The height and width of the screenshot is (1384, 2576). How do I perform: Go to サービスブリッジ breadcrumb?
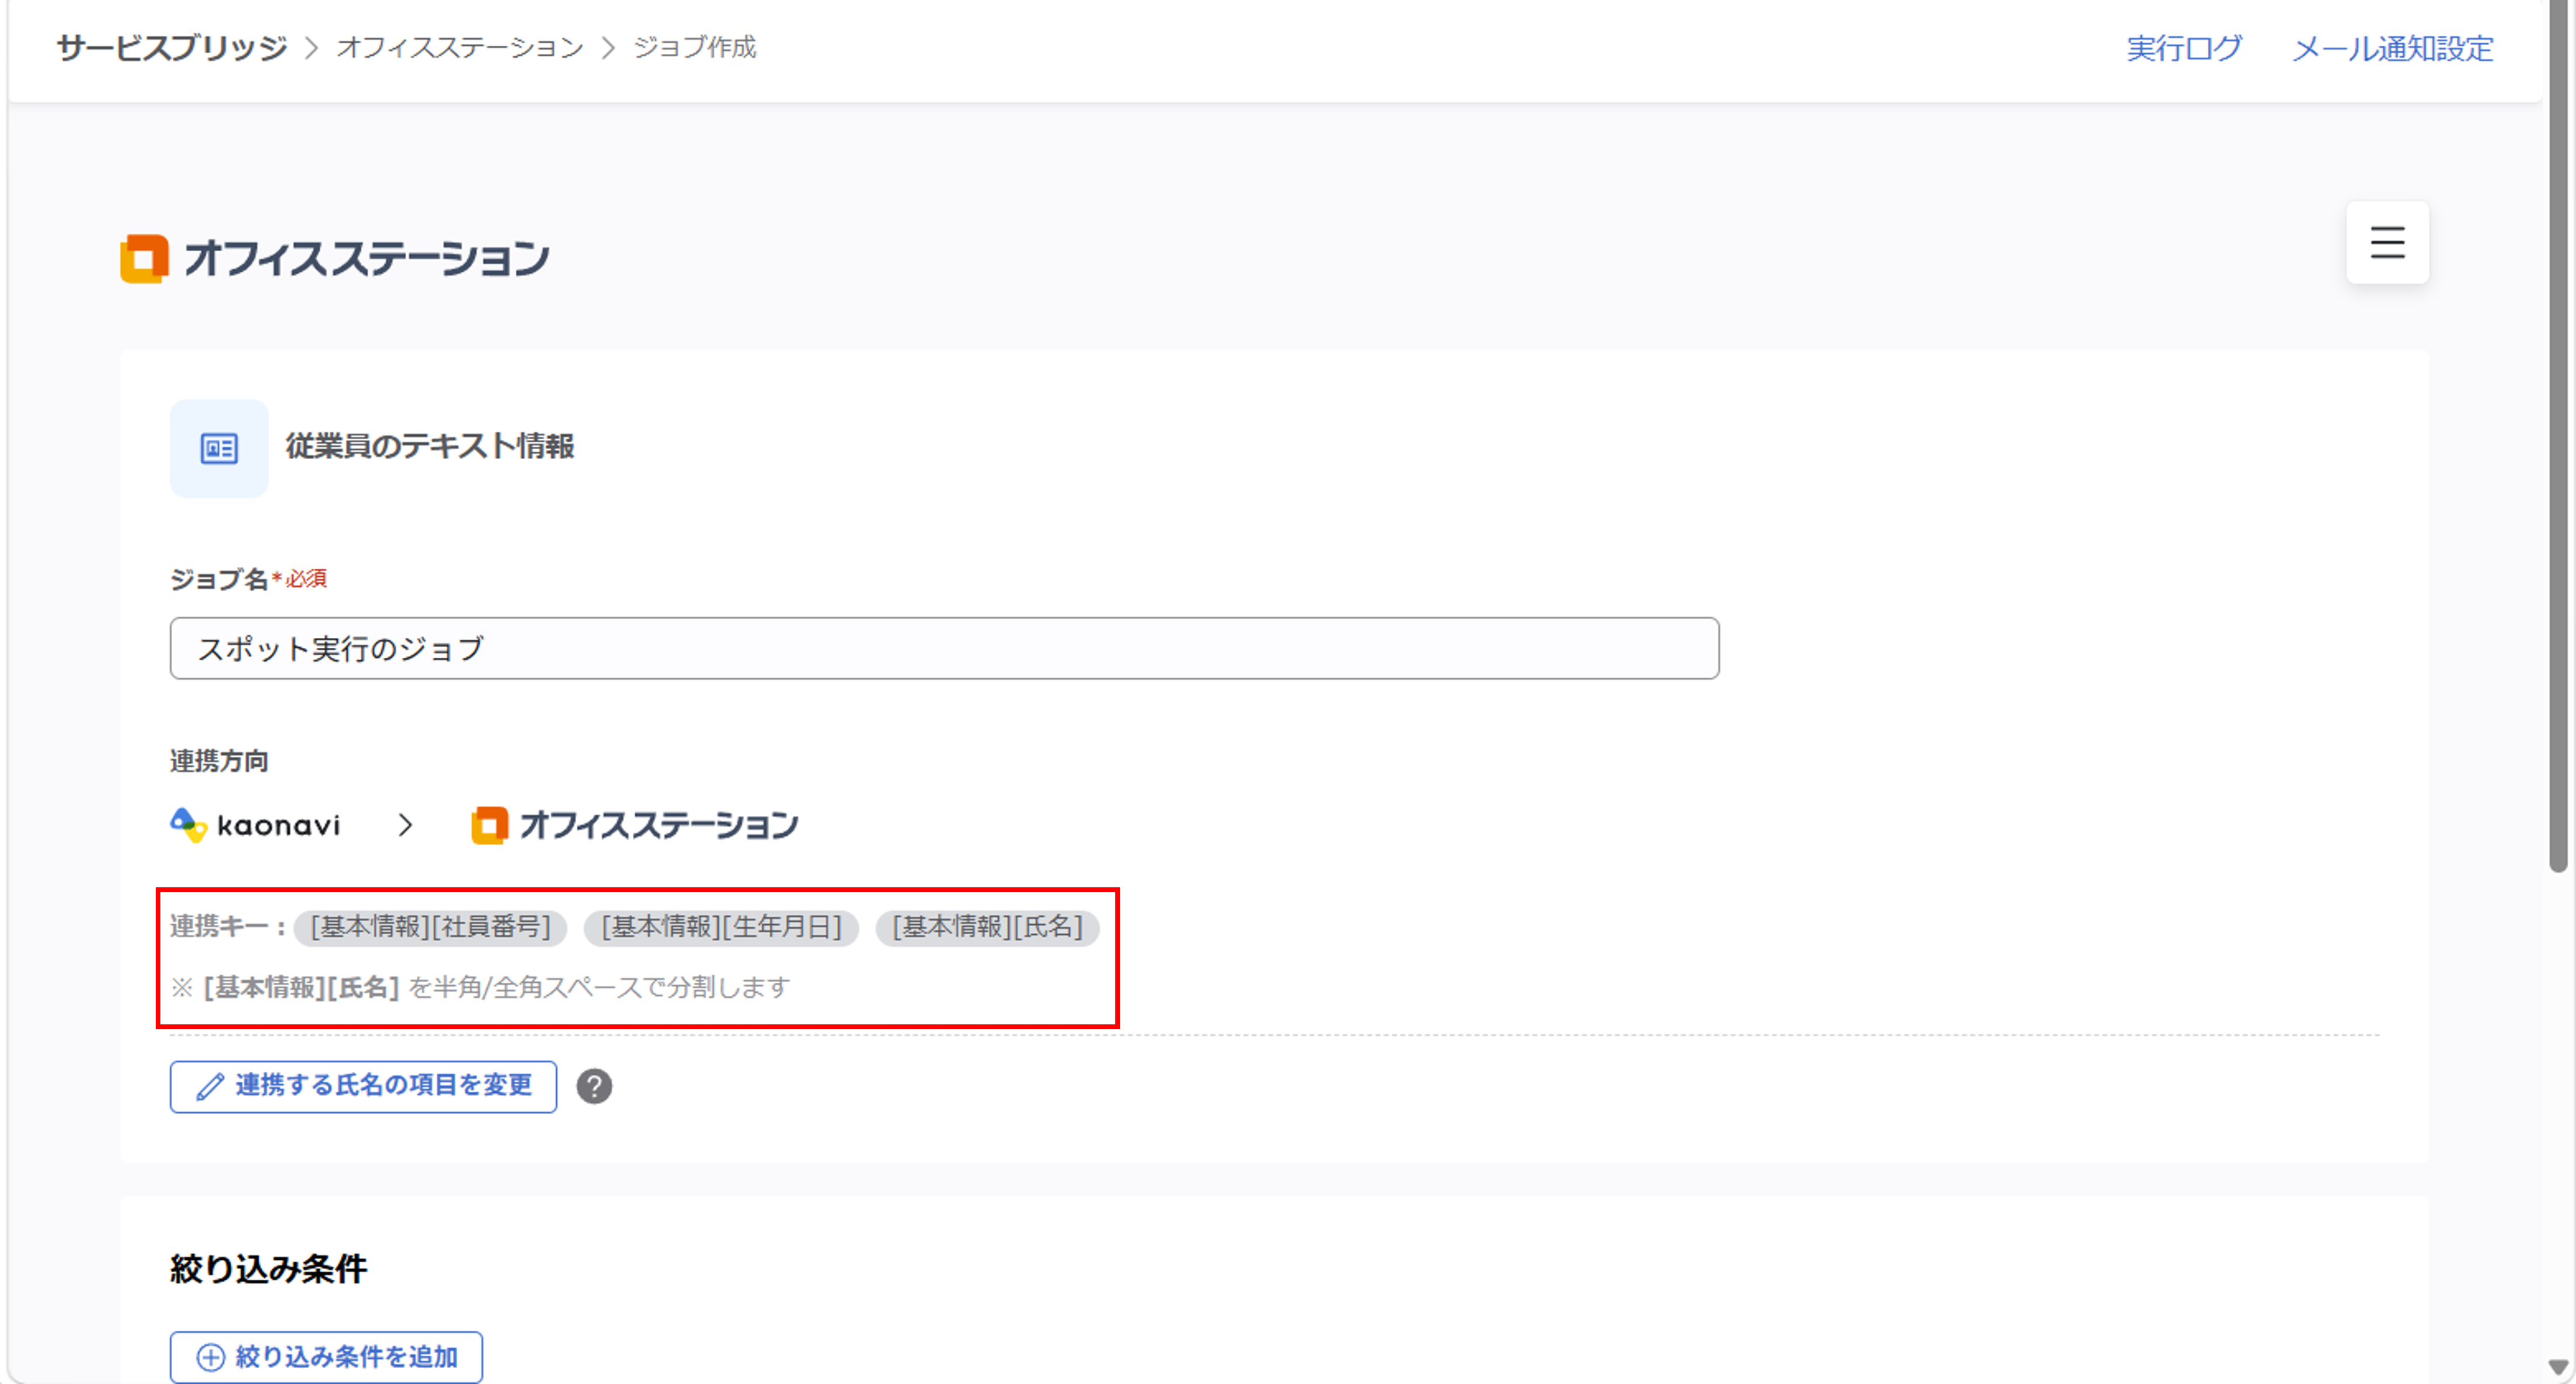[172, 47]
